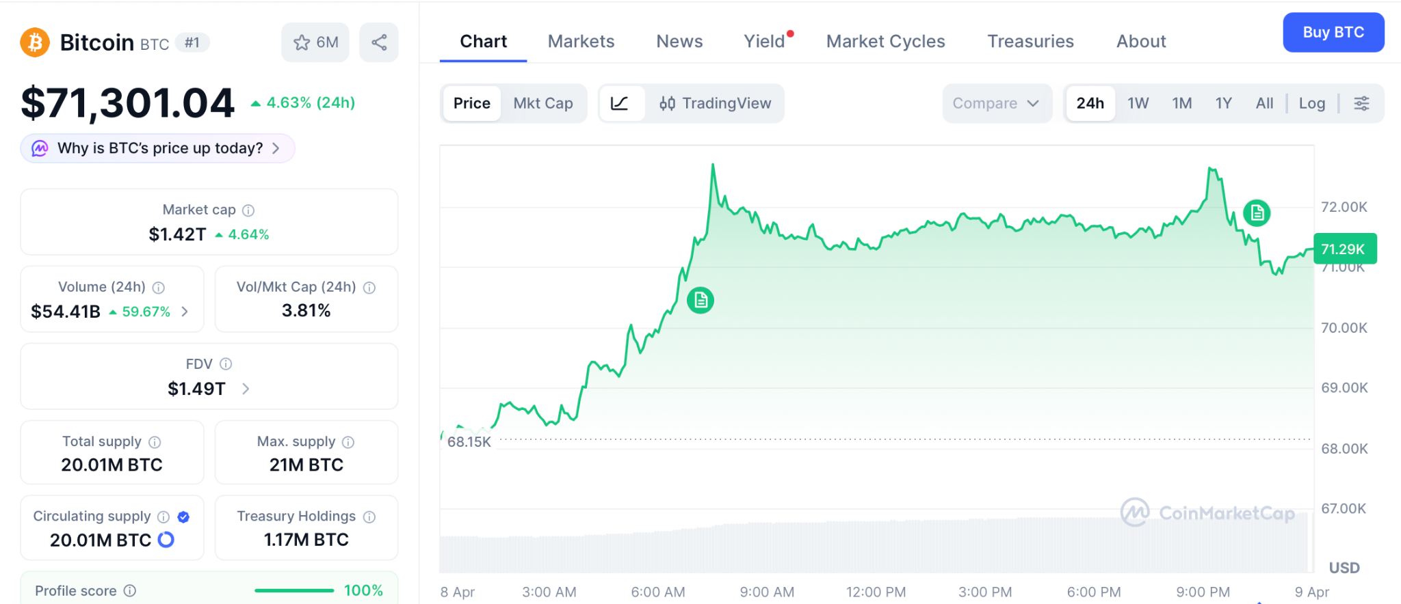Viewport: 1401px width, 604px height.
Task: Expand the FDV details chevron
Action: (x=246, y=389)
